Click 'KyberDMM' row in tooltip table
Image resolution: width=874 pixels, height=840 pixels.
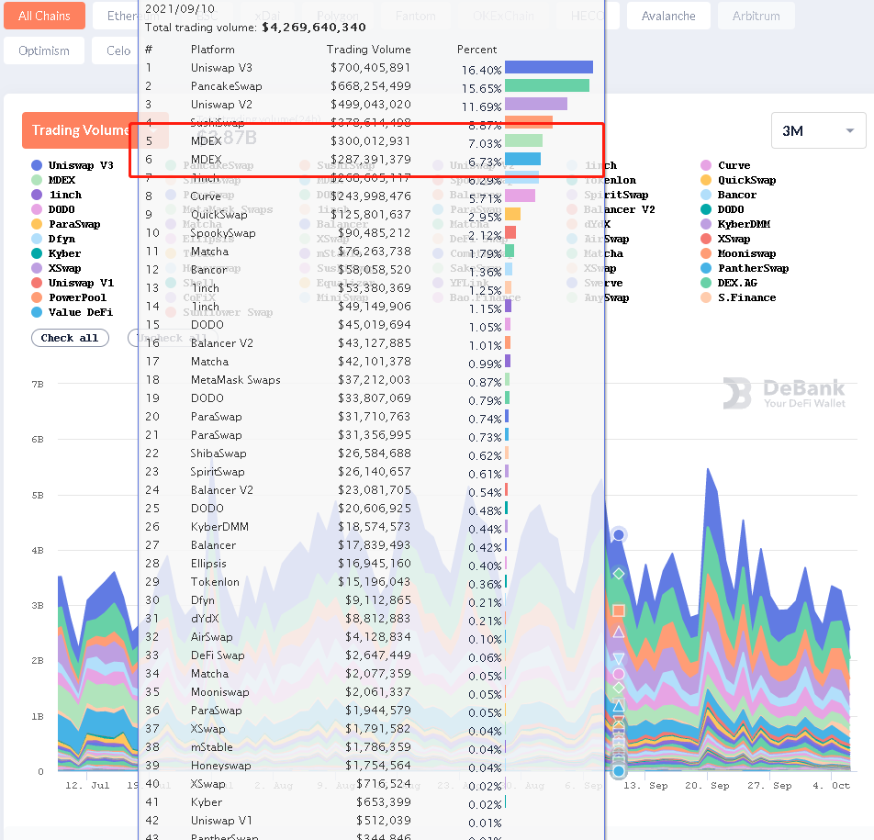(x=219, y=527)
